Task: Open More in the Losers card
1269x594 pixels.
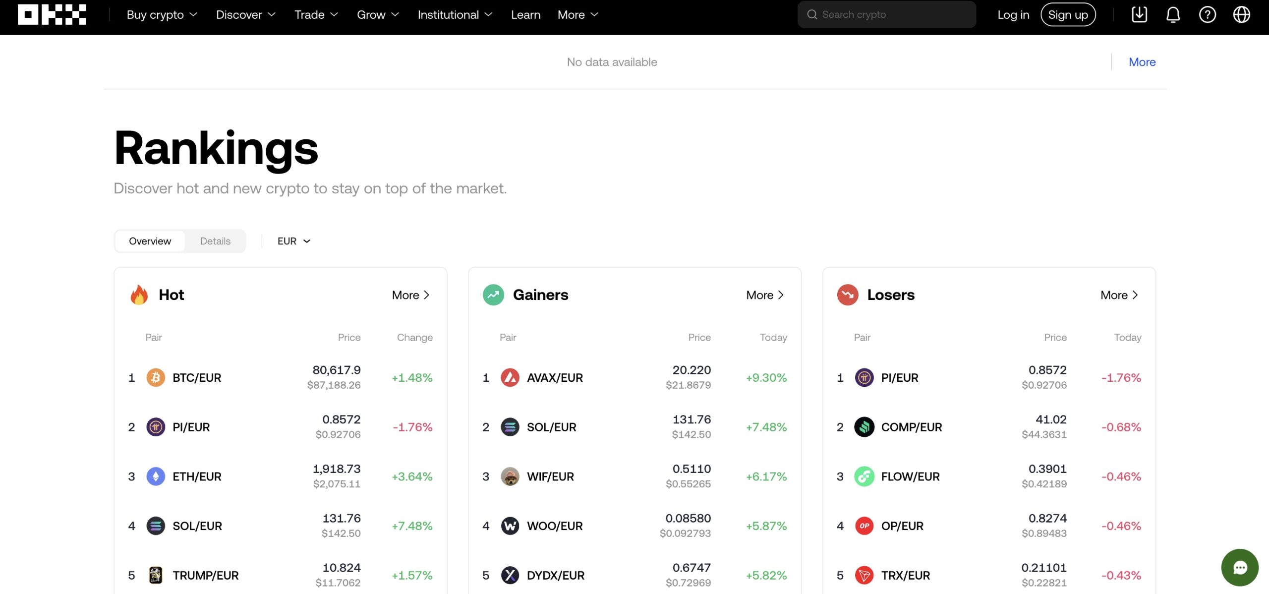Action: [x=1119, y=295]
